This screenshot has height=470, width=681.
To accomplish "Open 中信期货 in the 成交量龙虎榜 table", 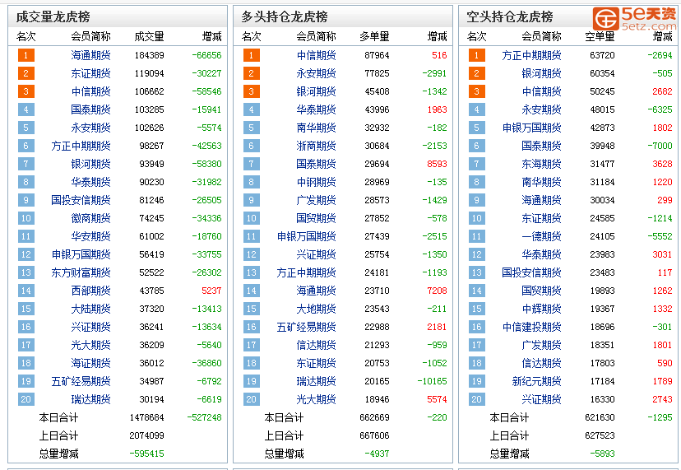I will coord(90,91).
